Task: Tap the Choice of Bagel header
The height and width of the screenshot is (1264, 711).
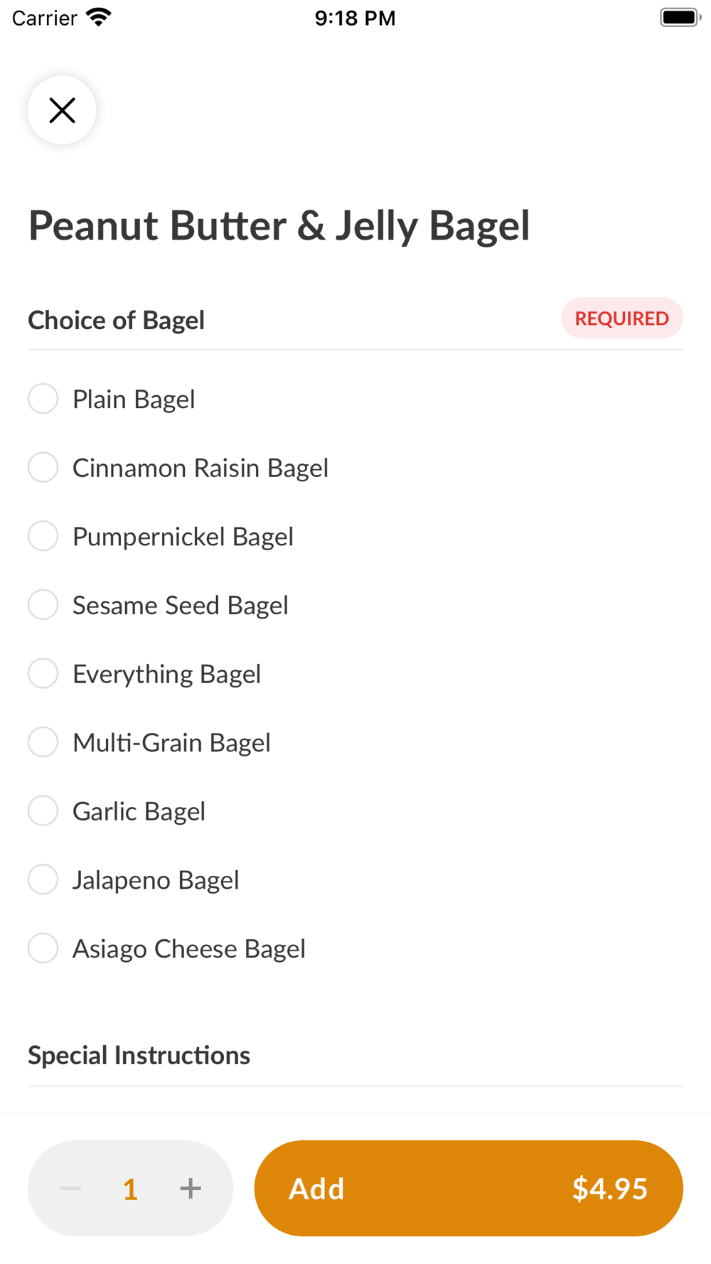Action: (x=117, y=321)
